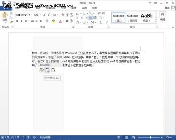Select the Format Painter brush
The height and width of the screenshot is (140, 176).
pyautogui.click(x=11, y=22)
